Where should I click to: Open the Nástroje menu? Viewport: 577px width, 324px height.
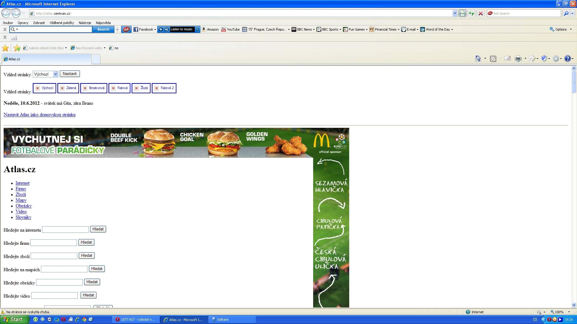pyautogui.click(x=85, y=23)
